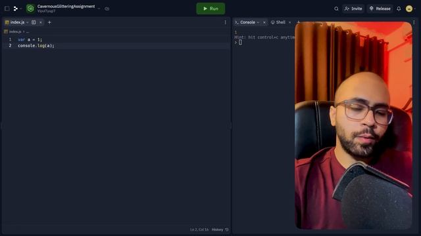Screen dimensions: 421x236
Task: Open CavernousGlitteringAssignment project title
Action: click(66, 6)
